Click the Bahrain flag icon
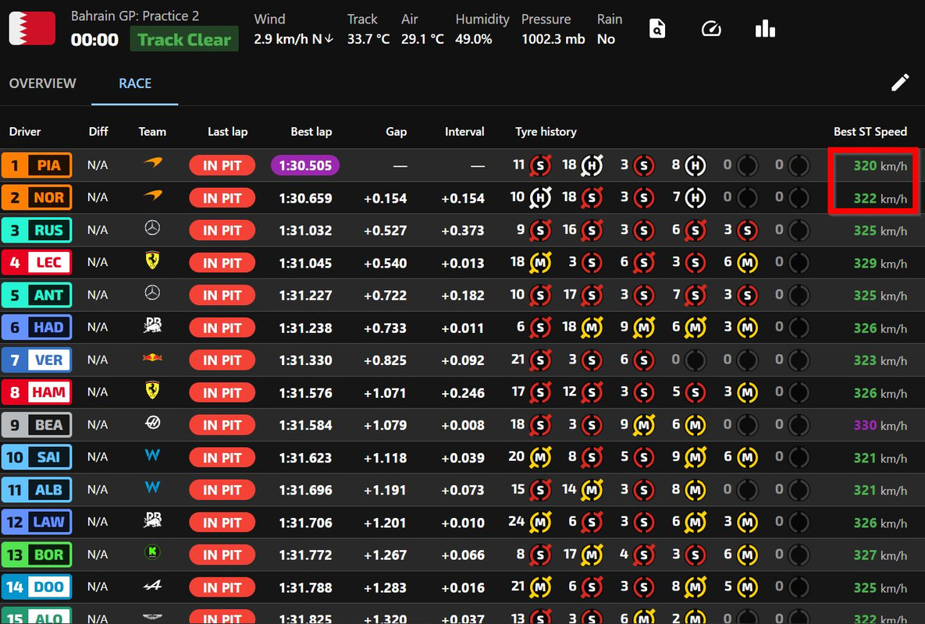The height and width of the screenshot is (624, 925). [32, 28]
